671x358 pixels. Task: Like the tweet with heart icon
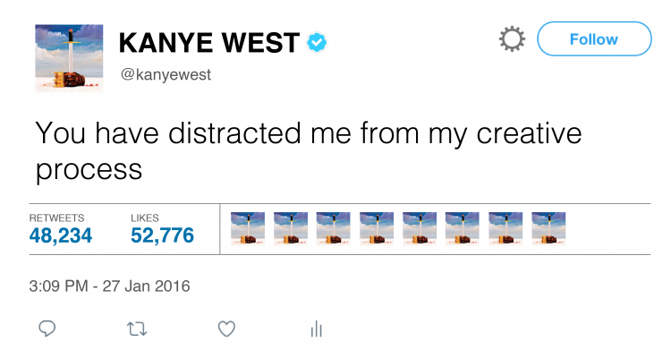pos(227,328)
